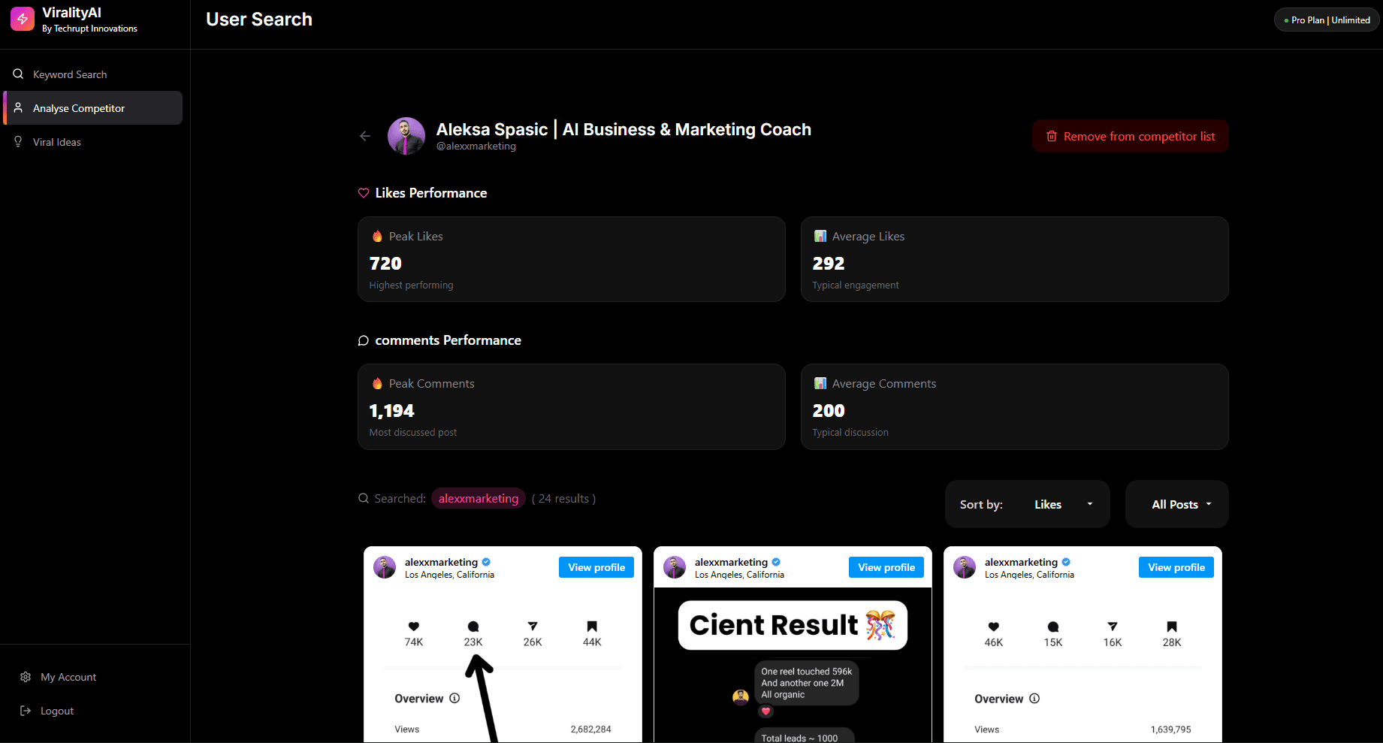Click the verified badge on the first alexxmarketing card
This screenshot has height=743, width=1383.
[x=485, y=562]
